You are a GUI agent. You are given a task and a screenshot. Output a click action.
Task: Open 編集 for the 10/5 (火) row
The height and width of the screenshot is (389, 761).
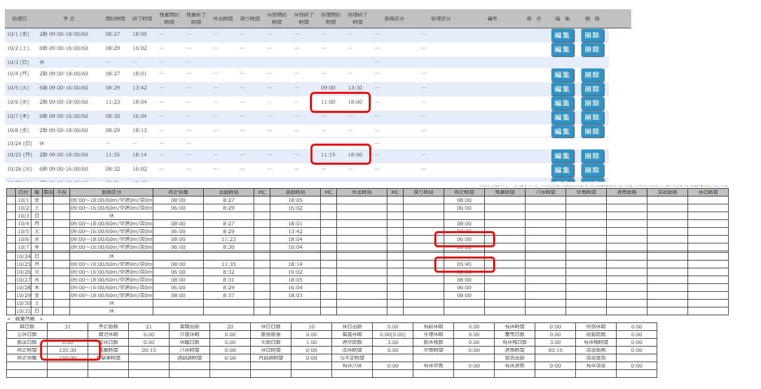click(562, 89)
